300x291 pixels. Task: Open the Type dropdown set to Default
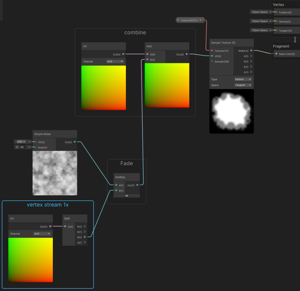coord(243,79)
